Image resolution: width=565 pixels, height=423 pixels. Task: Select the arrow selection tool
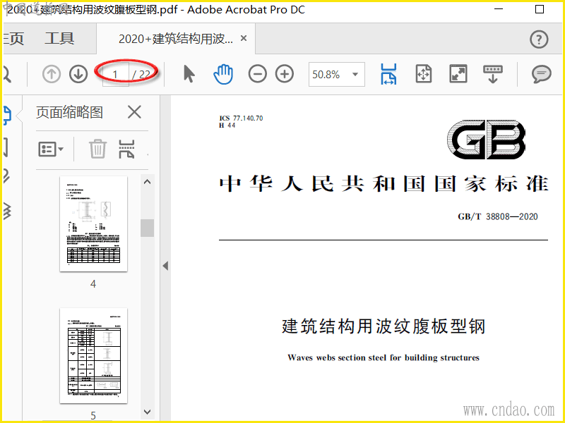click(189, 74)
